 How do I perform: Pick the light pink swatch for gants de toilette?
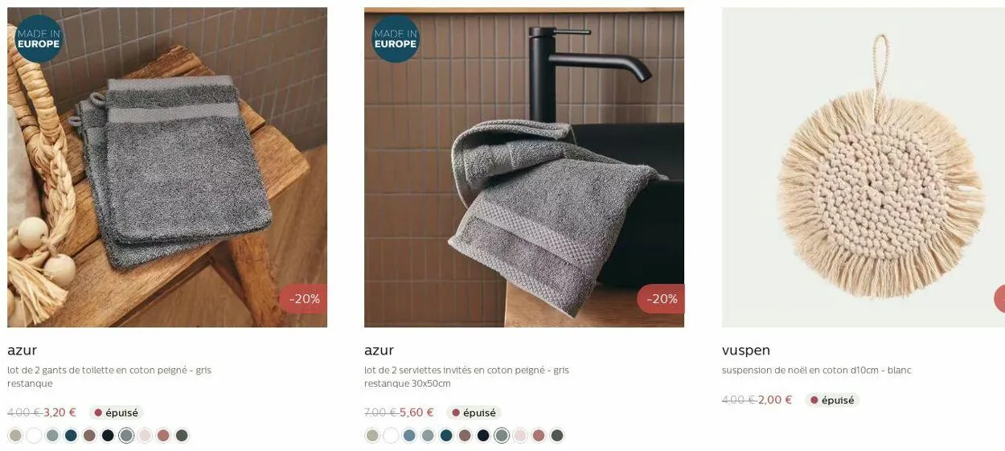click(145, 436)
